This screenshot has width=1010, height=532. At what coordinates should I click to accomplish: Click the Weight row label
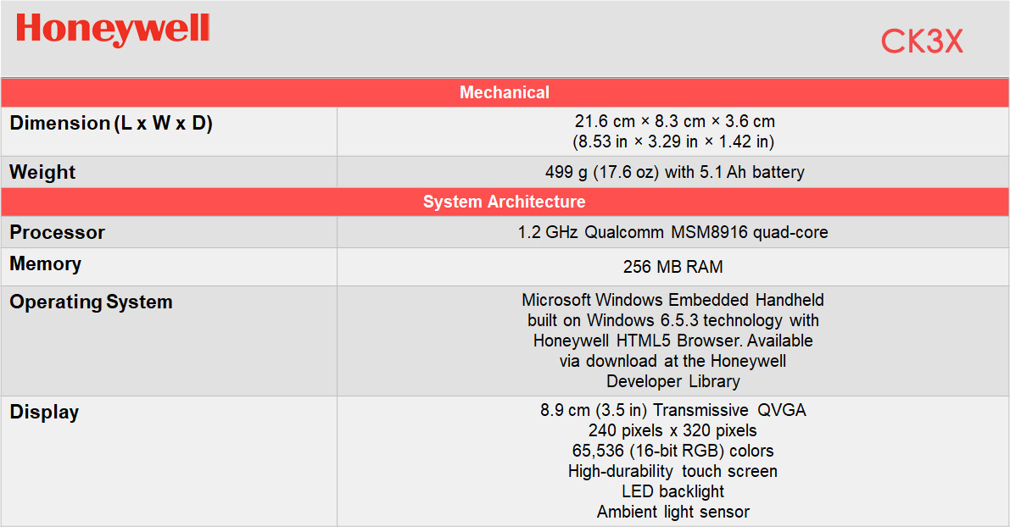(x=42, y=173)
